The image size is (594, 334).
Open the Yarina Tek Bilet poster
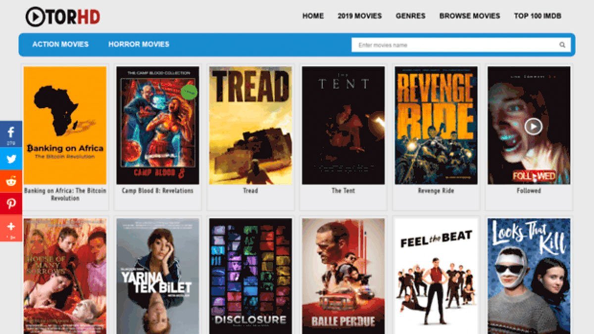coord(157,276)
